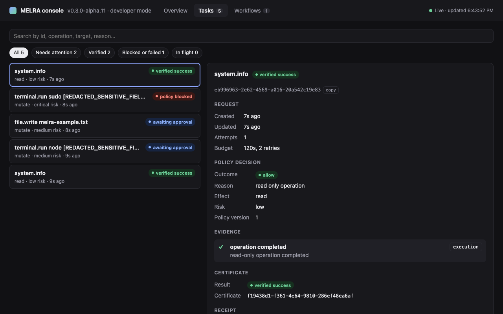503x314 pixels.
Task: Filter tasks by Verified 2
Action: click(x=99, y=53)
